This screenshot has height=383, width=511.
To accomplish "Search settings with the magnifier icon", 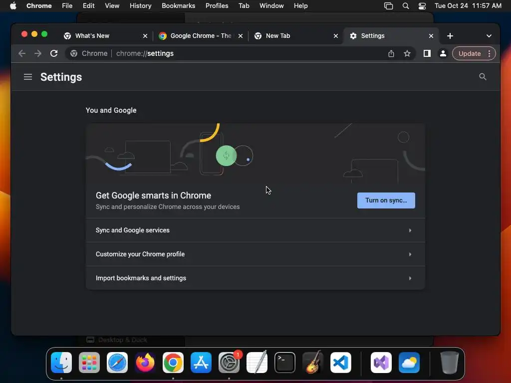I will pyautogui.click(x=483, y=77).
